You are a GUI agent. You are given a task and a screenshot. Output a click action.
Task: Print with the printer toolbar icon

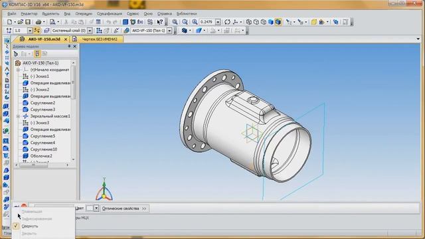pyautogui.click(x=39, y=22)
